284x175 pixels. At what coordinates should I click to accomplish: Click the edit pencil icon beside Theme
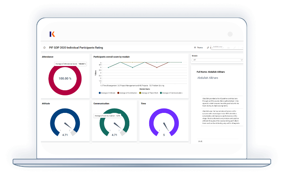(x=208, y=48)
